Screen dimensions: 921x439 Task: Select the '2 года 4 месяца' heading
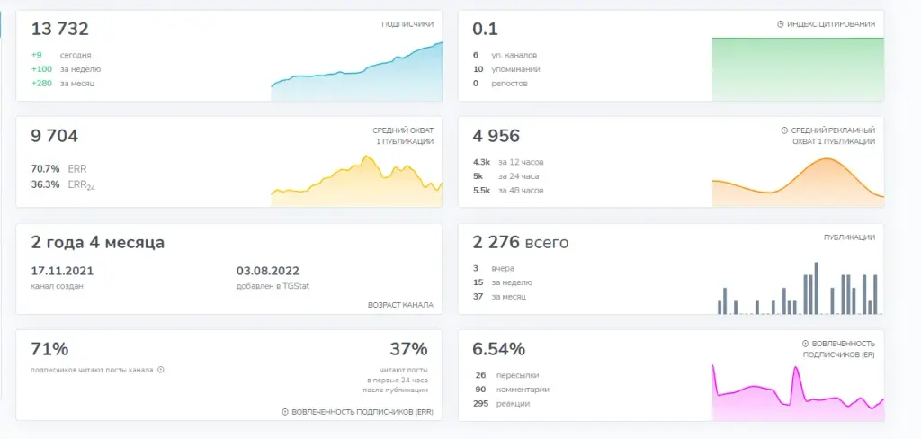[97, 243]
